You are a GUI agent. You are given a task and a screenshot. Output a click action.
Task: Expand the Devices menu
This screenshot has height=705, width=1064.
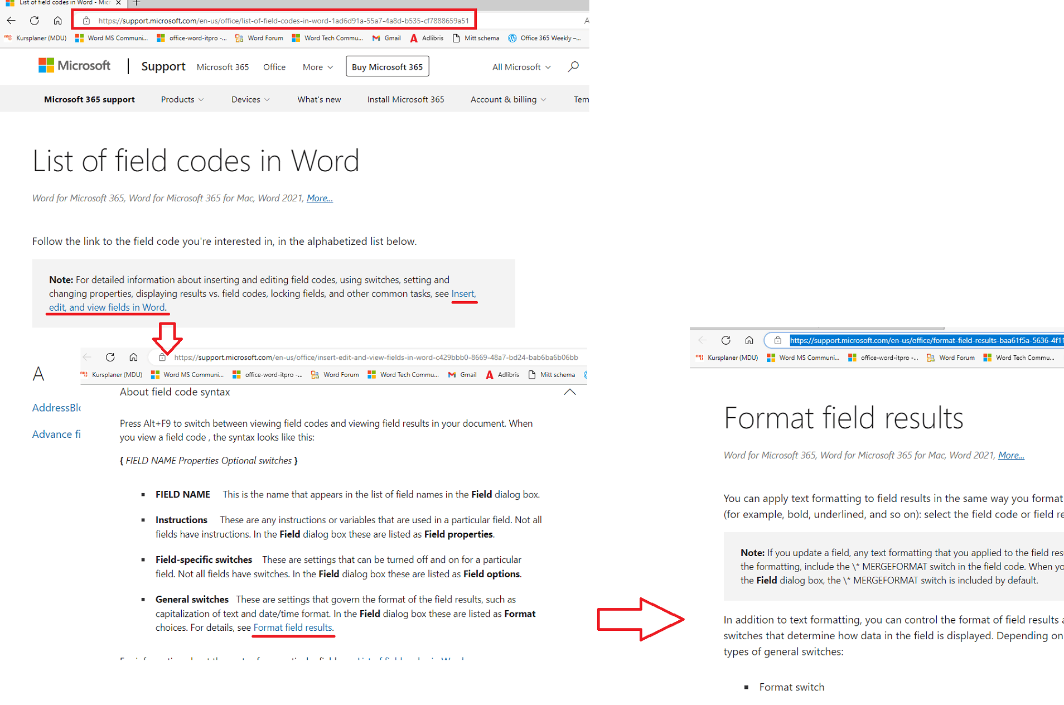pos(250,99)
